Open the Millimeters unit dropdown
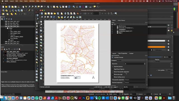Screen dimensions: 179x101 [x=161, y=50]
